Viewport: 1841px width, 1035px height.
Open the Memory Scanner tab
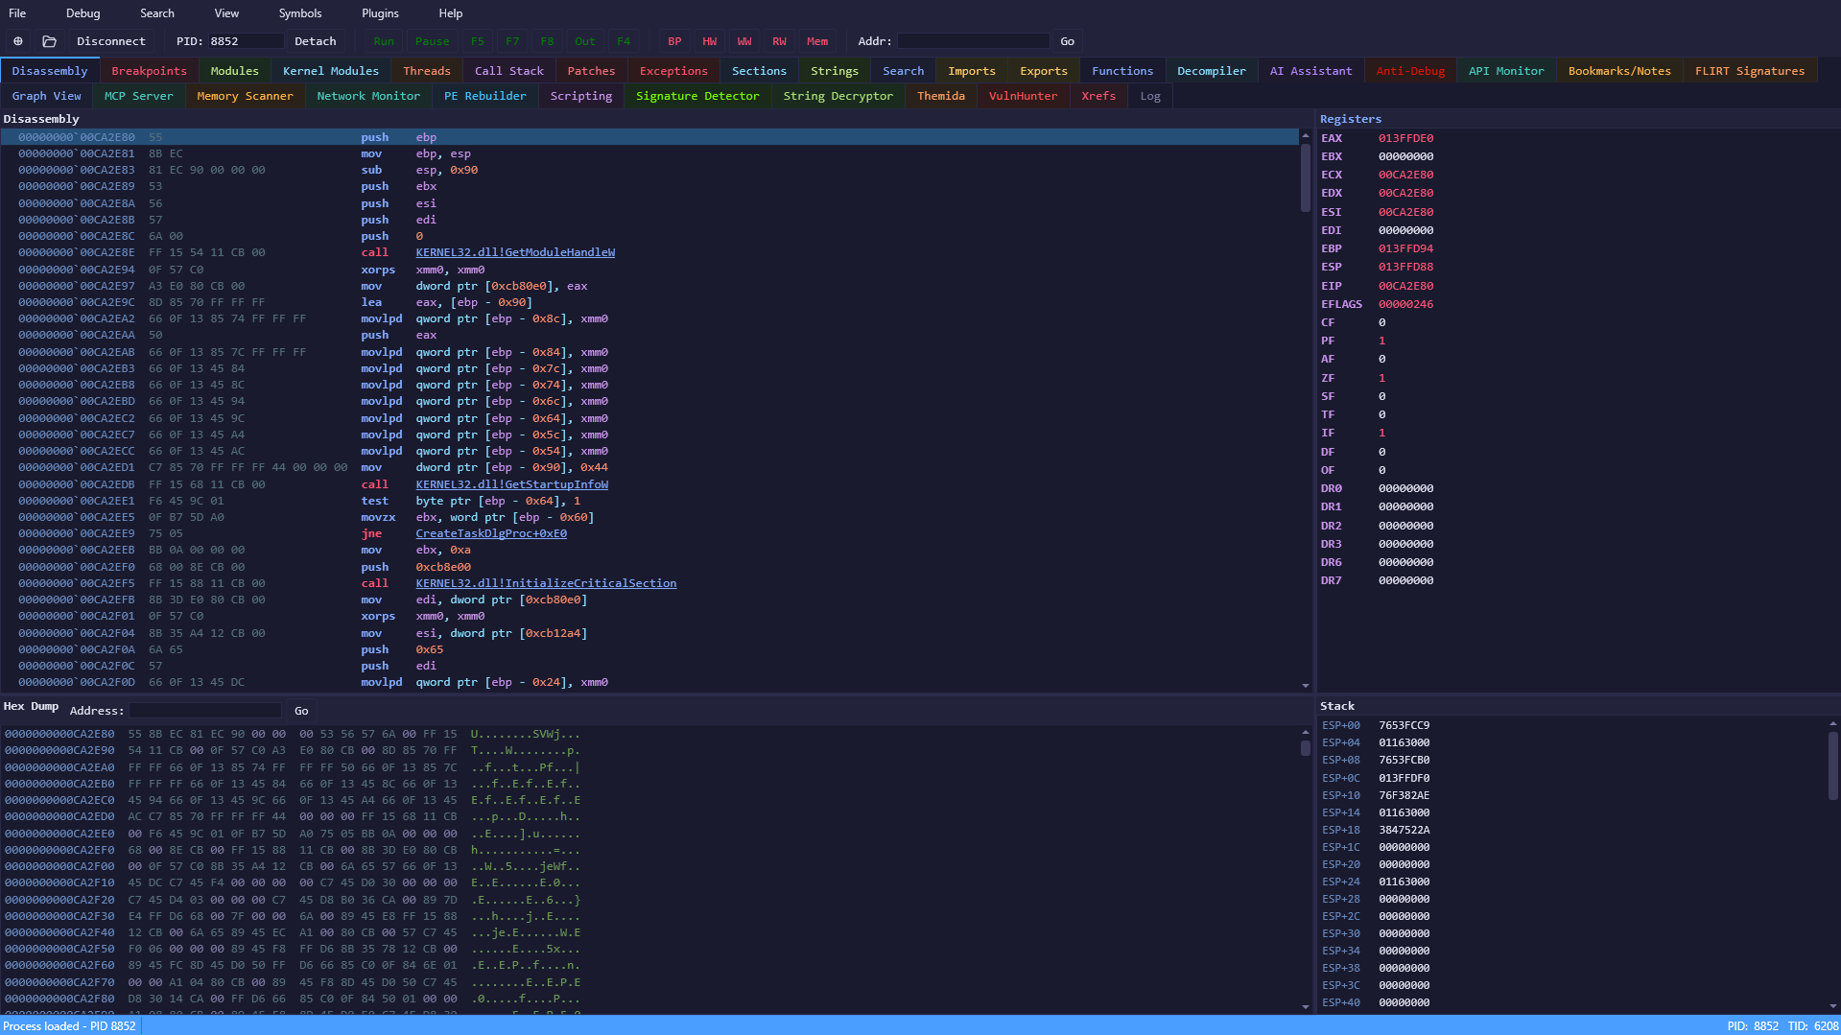coord(245,96)
